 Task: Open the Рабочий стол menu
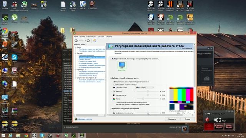click(91, 37)
